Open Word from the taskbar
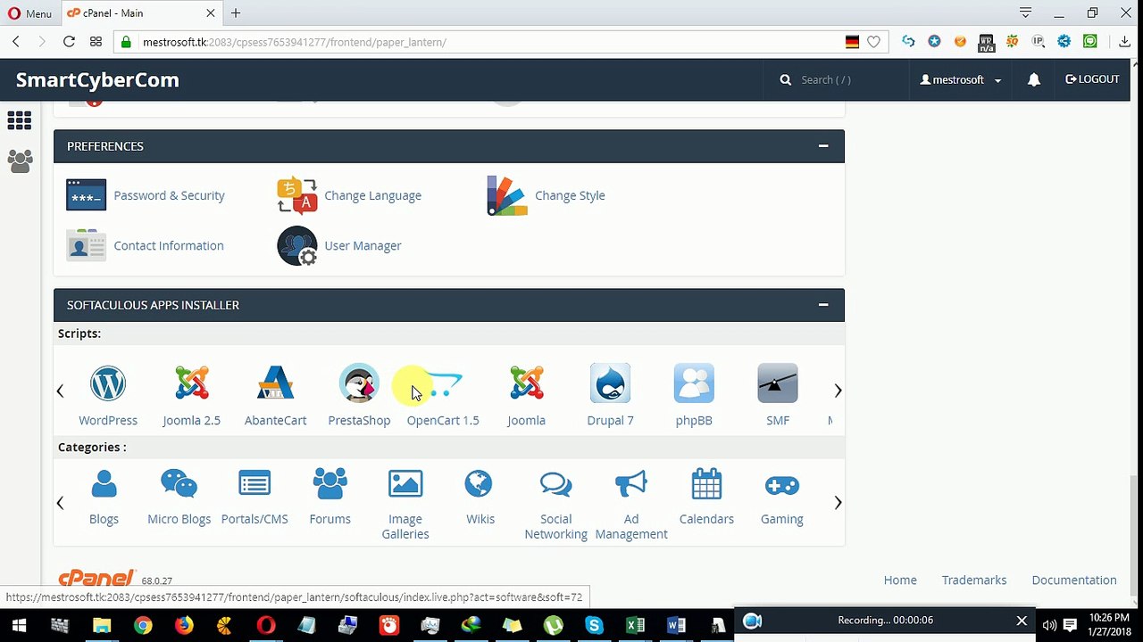The image size is (1143, 642). point(676,625)
